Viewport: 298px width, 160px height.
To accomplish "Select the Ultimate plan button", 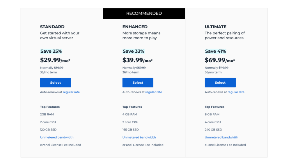I will pyautogui.click(x=220, y=82).
